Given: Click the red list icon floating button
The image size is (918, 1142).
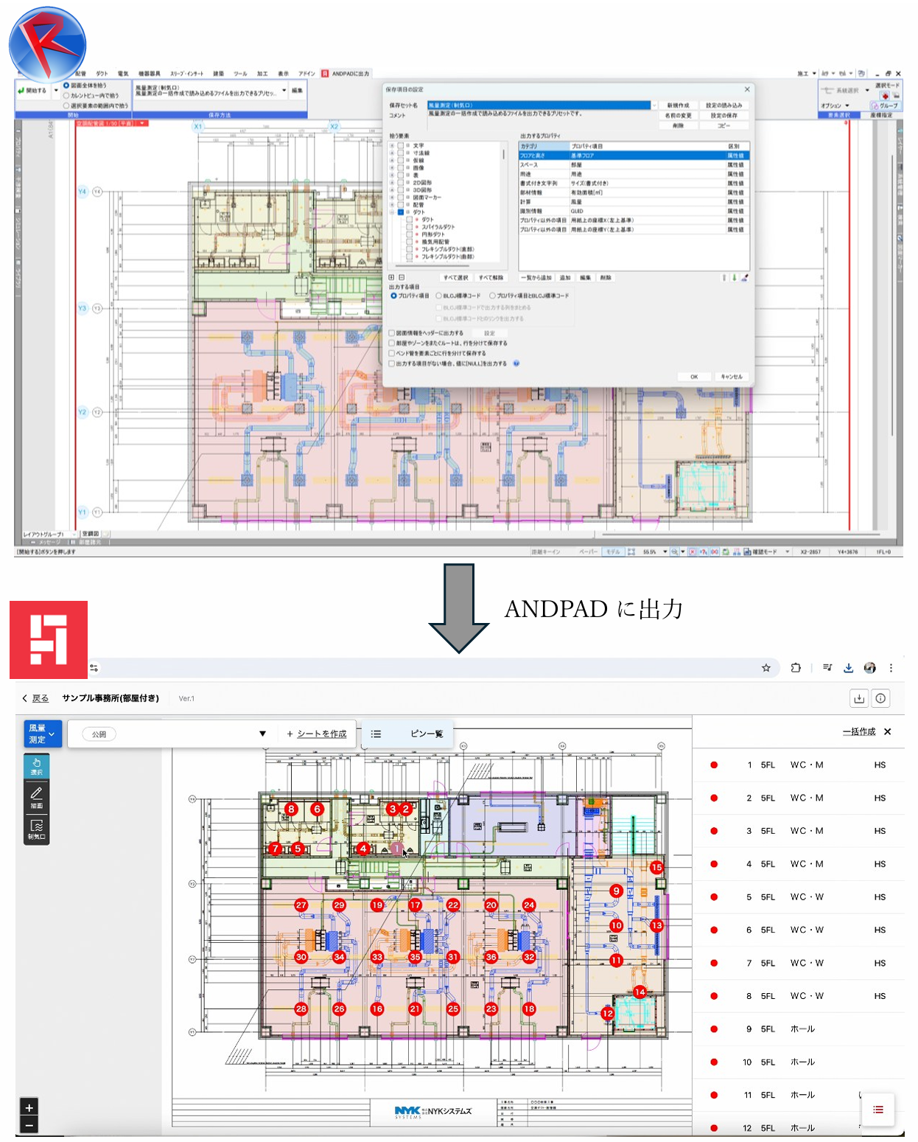Looking at the screenshot, I should coord(877,1110).
